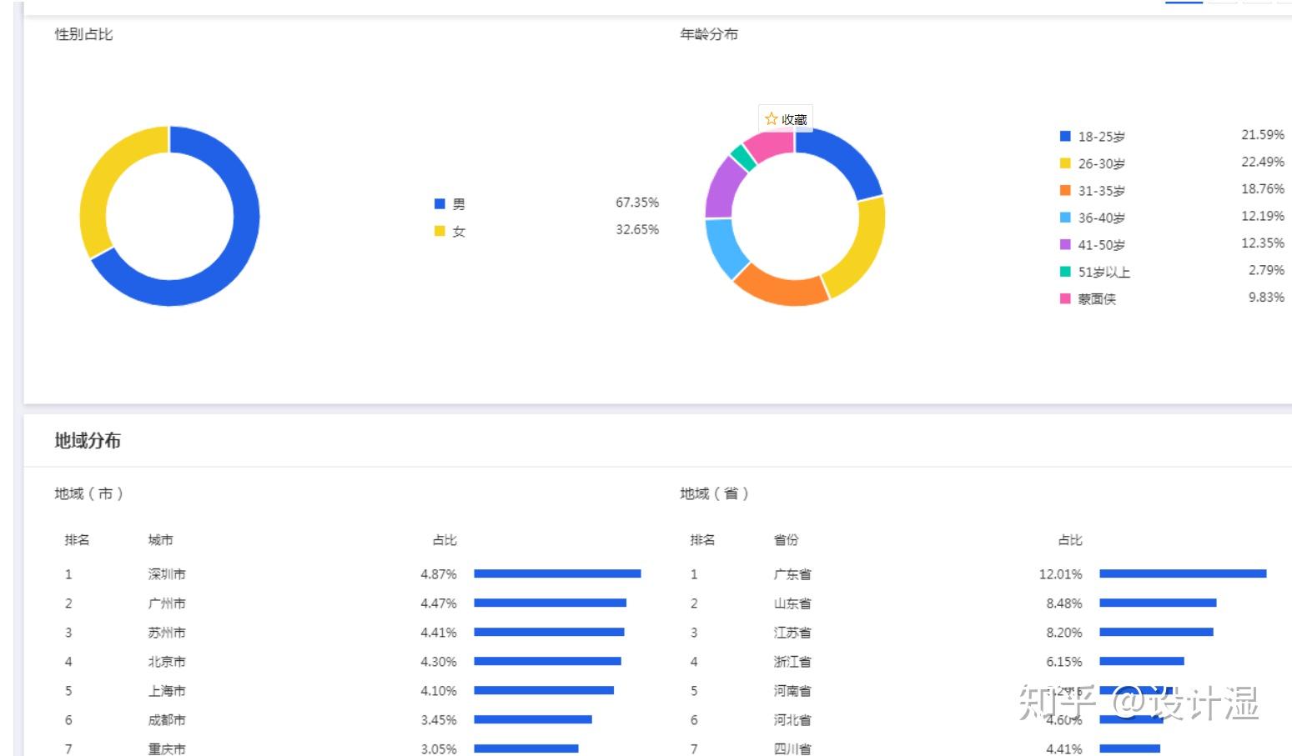Select the orange segment of the age donut

[x=780, y=288]
